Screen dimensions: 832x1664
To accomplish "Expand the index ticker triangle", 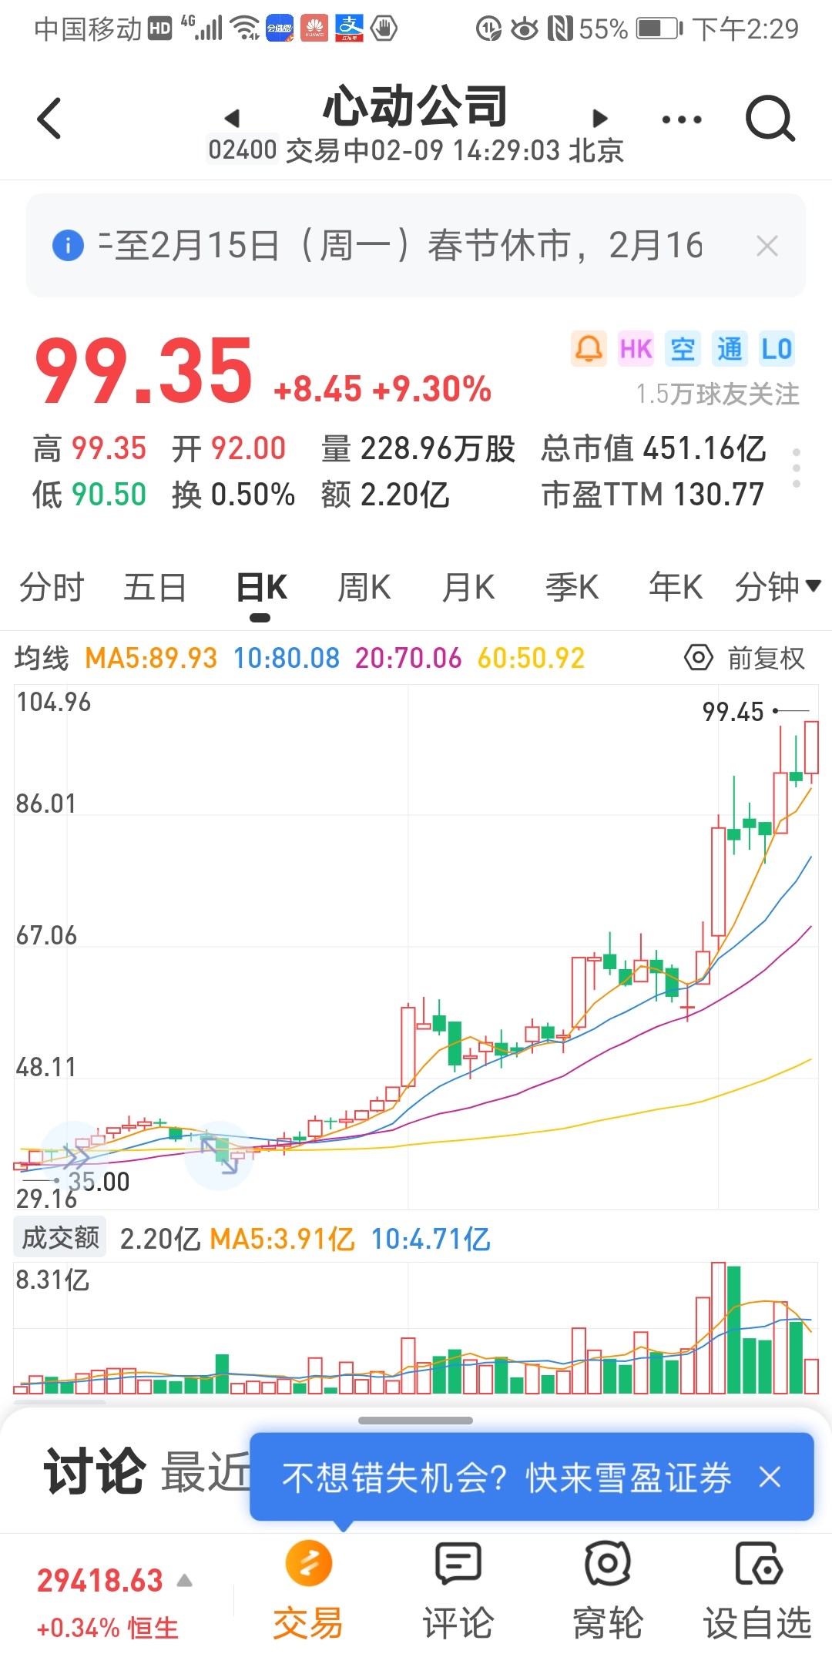I will pyautogui.click(x=184, y=1582).
